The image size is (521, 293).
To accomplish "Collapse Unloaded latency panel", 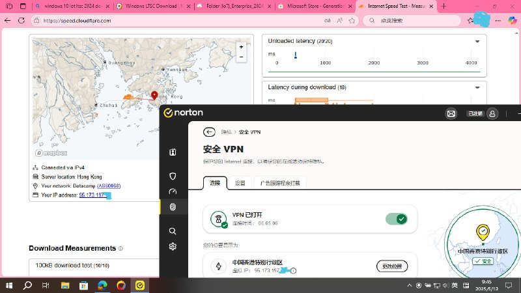I will (477, 41).
